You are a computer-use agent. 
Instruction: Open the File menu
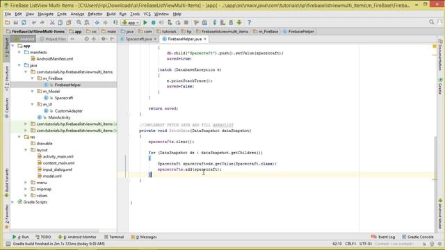point(8,14)
